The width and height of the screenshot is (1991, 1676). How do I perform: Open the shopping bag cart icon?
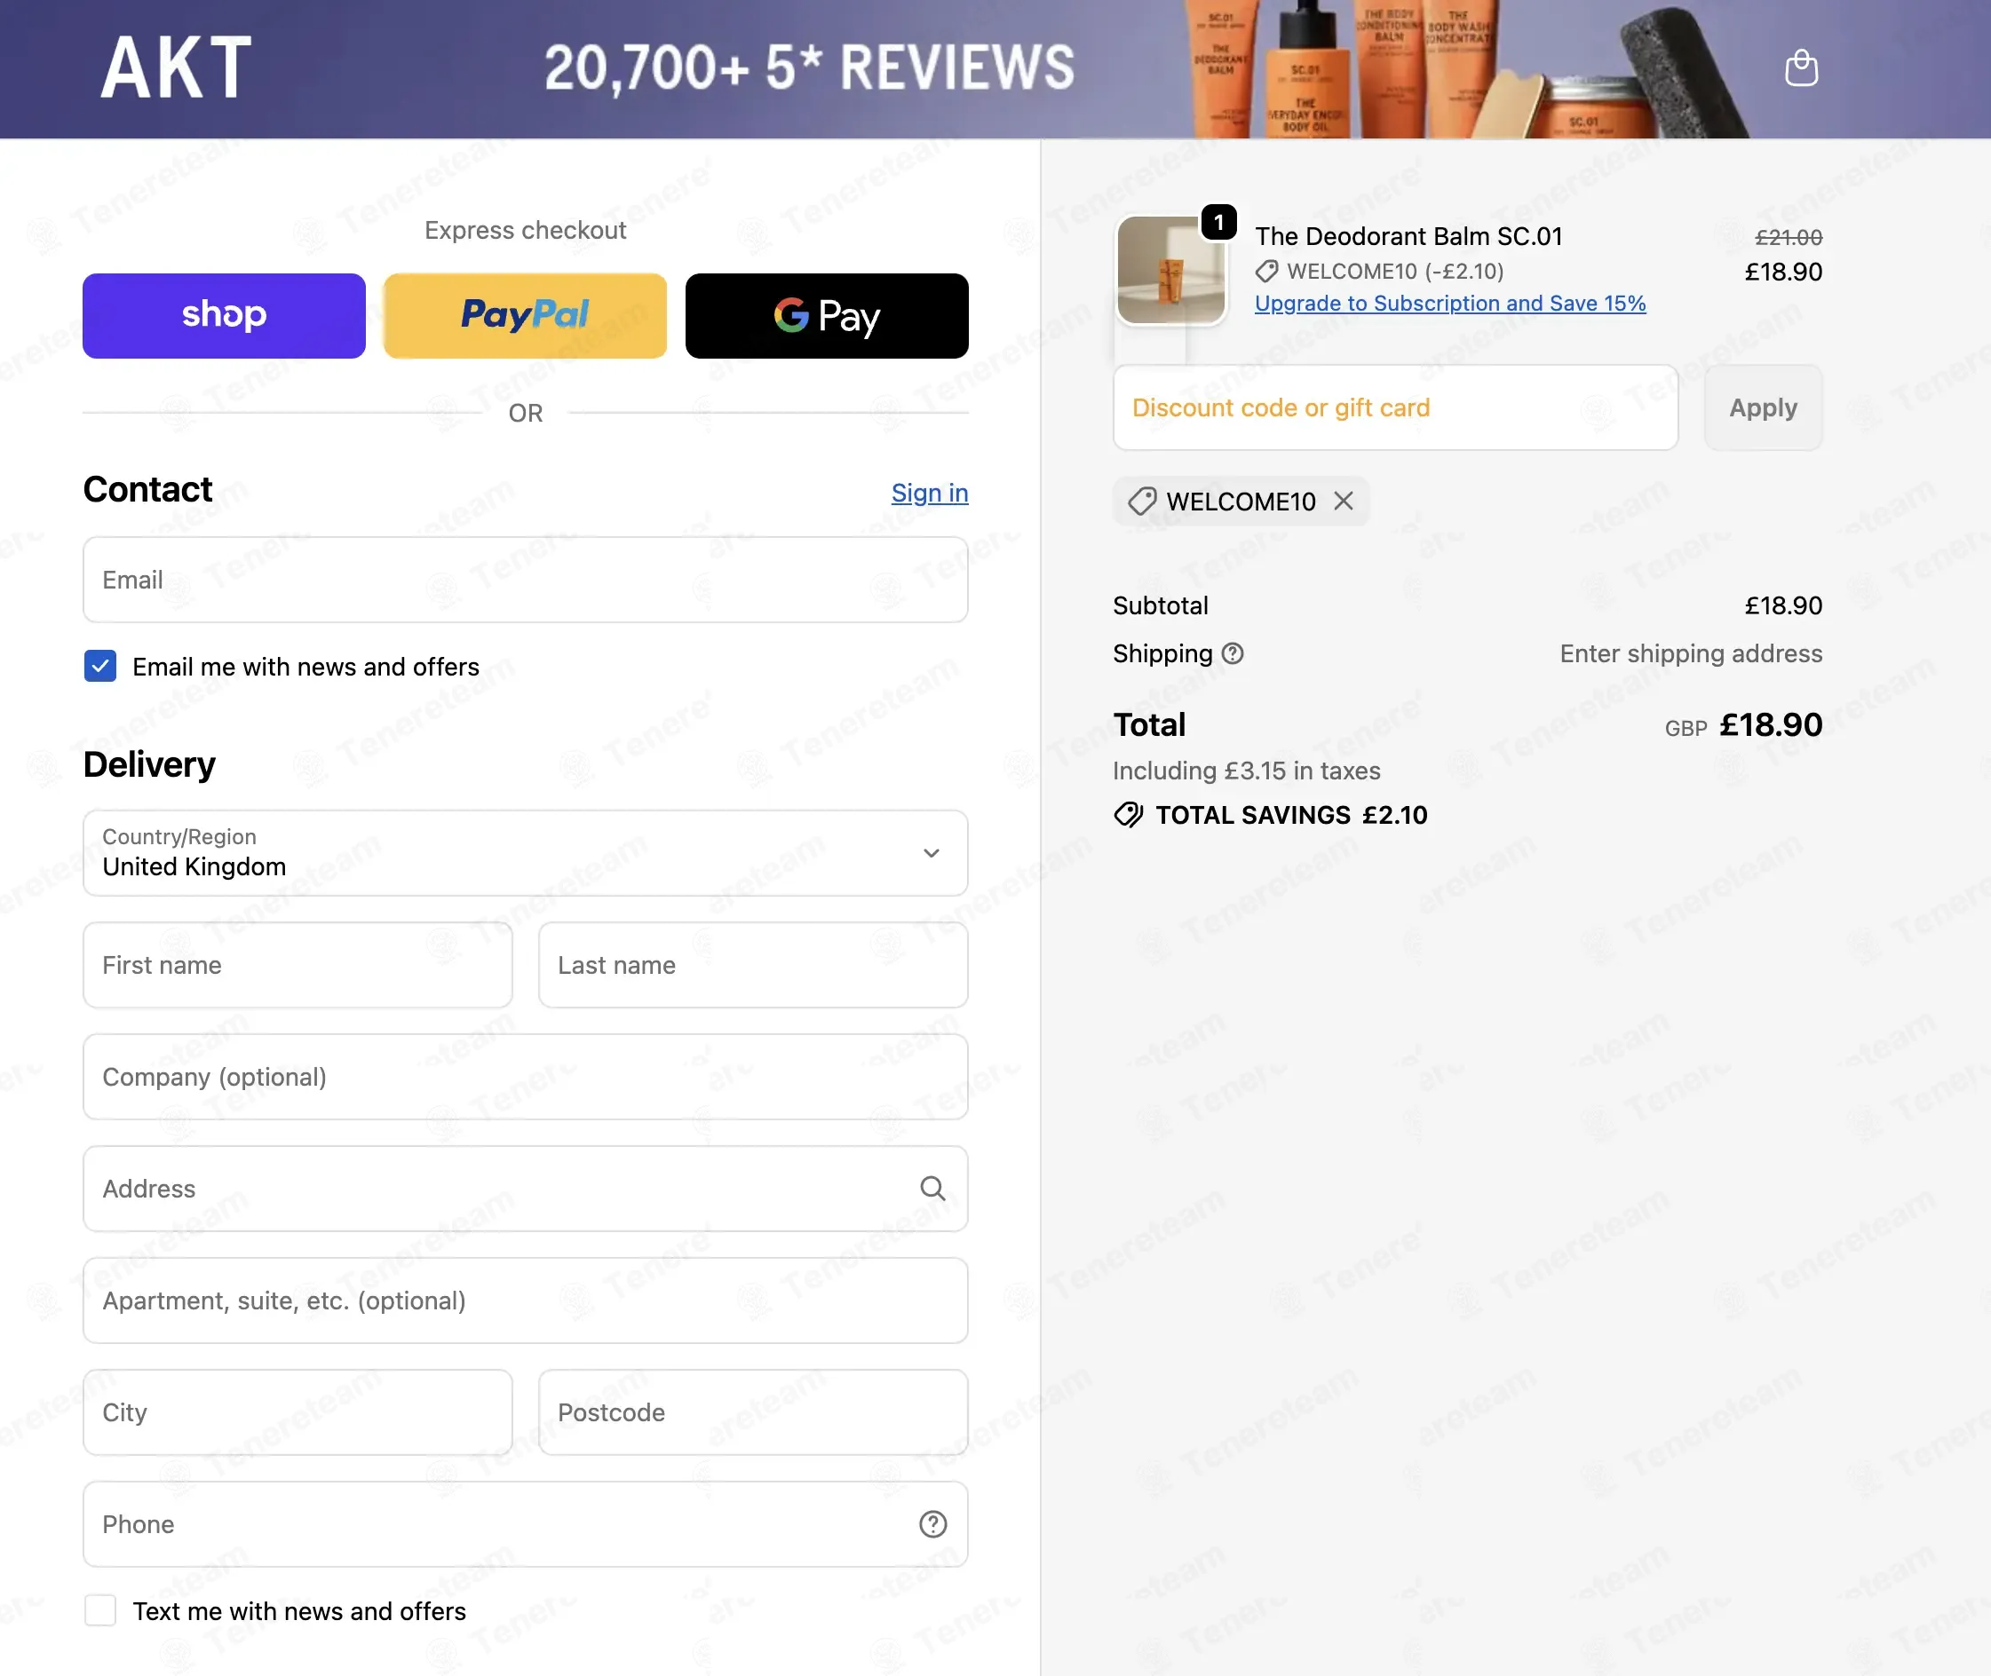pyautogui.click(x=1801, y=67)
